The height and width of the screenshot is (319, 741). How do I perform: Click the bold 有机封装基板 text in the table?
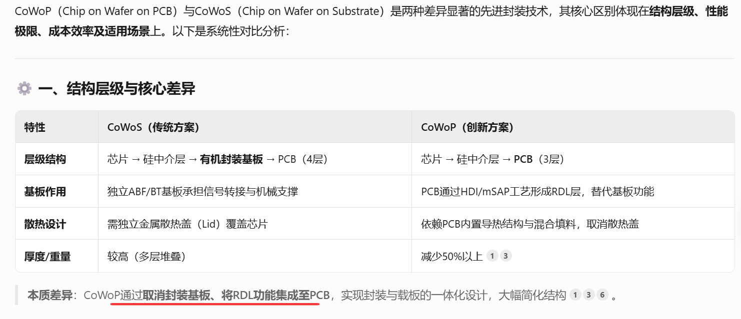coord(231,159)
